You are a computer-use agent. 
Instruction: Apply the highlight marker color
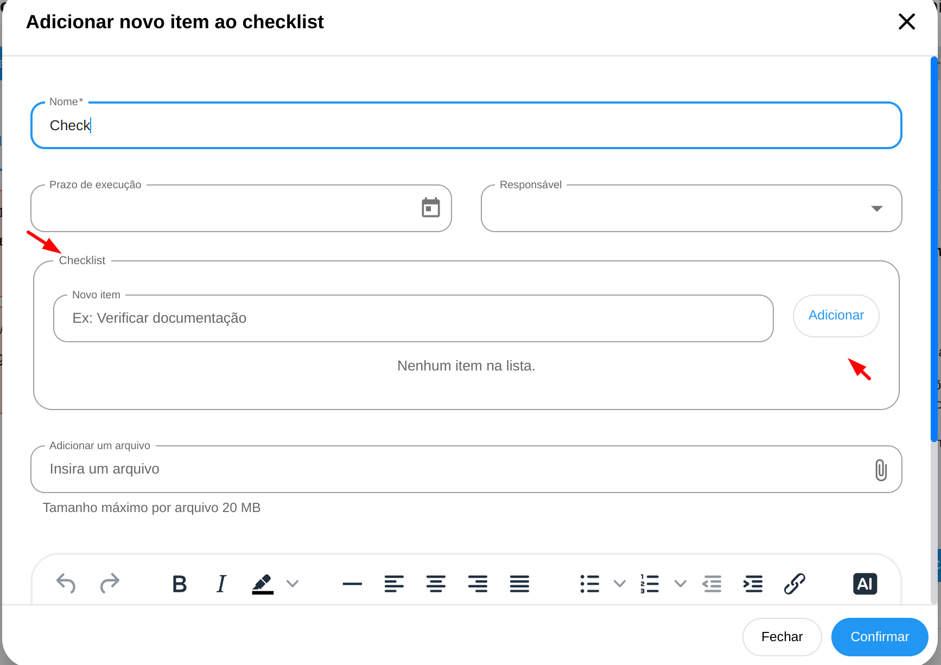point(263,584)
